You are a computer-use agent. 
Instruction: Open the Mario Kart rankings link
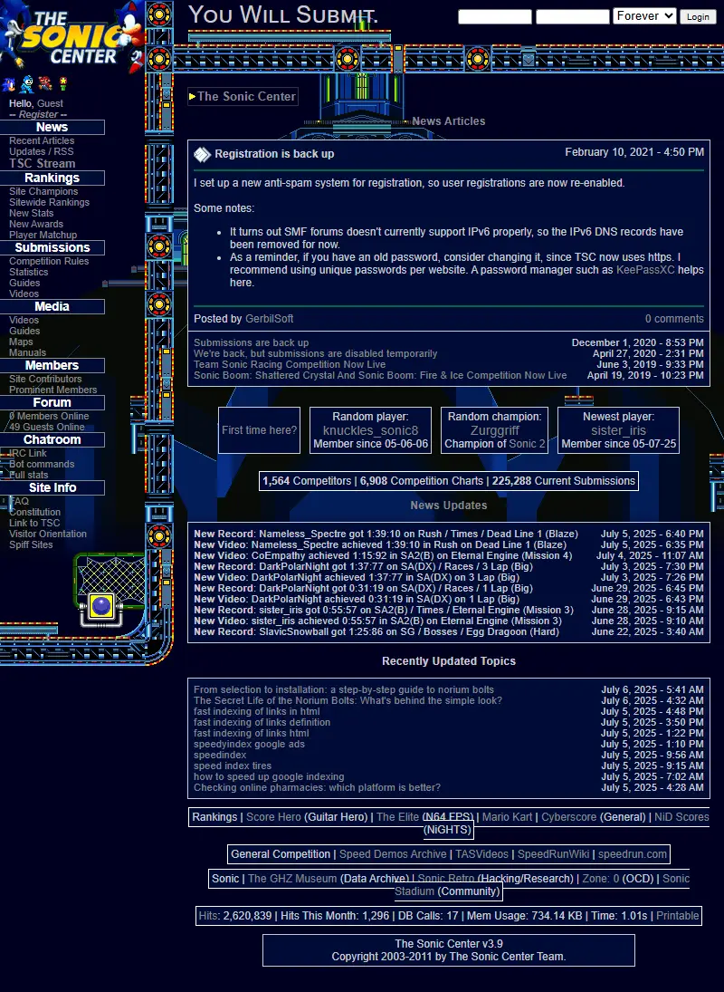(508, 817)
